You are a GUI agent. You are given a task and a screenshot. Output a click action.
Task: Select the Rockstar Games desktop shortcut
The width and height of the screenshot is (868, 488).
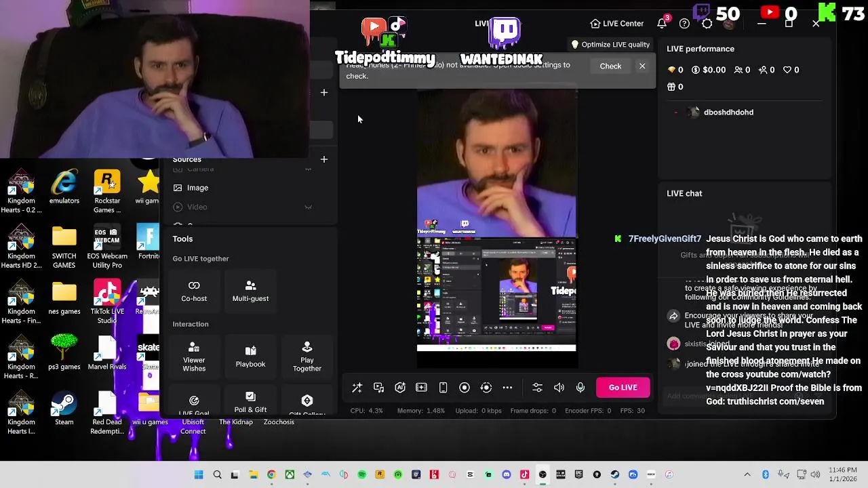107,192
